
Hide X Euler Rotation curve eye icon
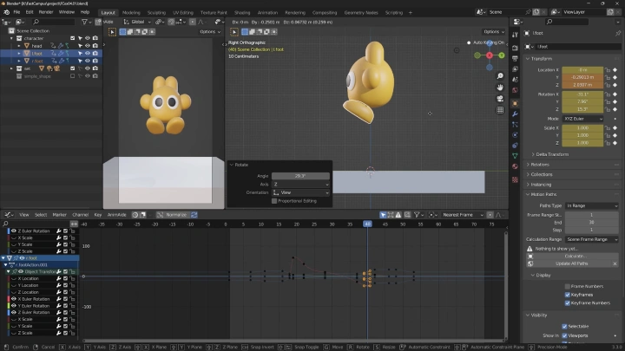click(14, 299)
